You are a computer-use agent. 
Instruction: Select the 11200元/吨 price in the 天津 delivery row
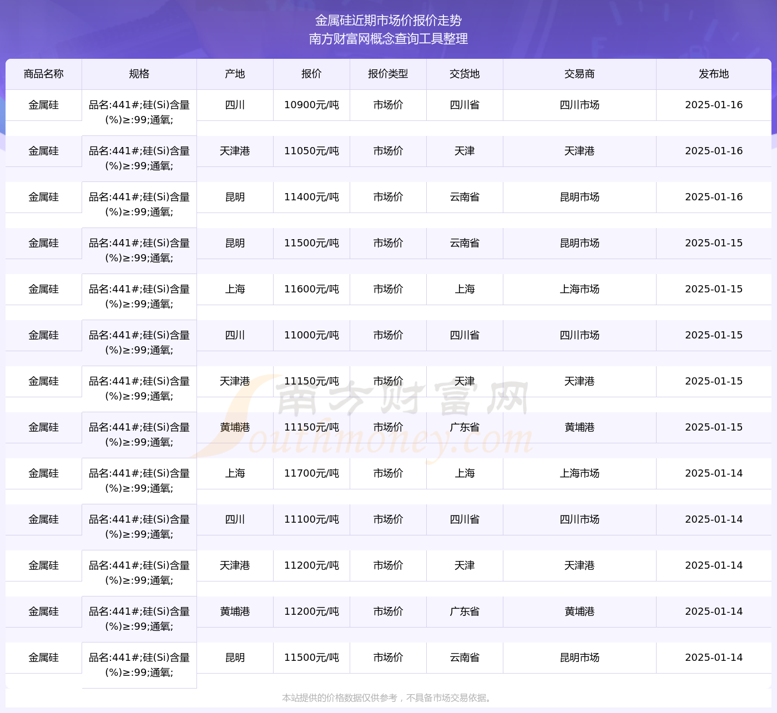click(312, 565)
